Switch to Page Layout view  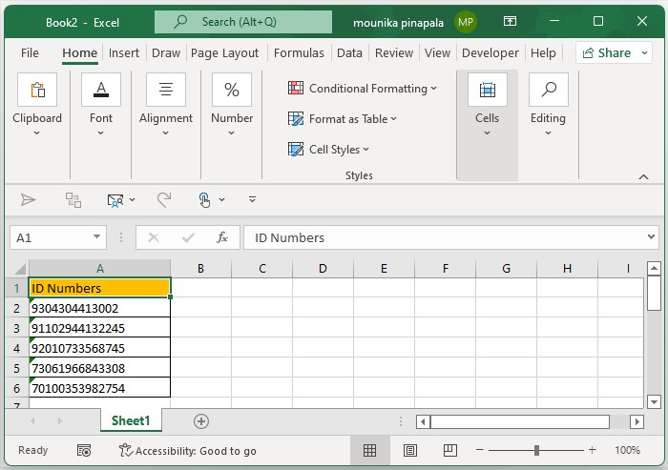pos(410,450)
